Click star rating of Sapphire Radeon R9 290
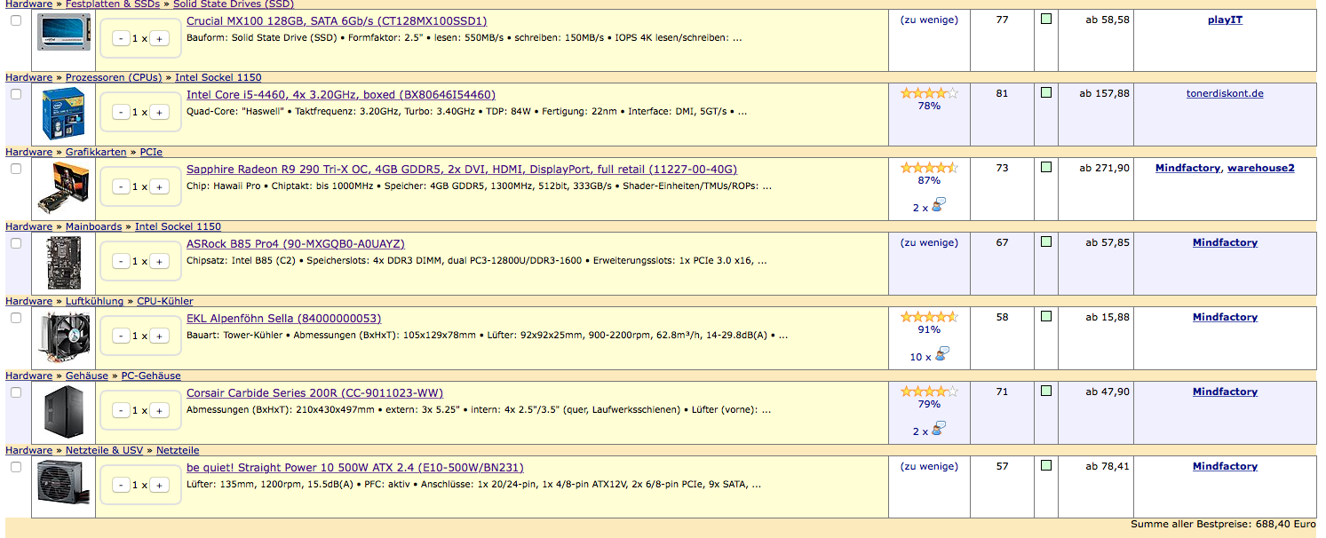The height and width of the screenshot is (538, 1326). point(929,167)
